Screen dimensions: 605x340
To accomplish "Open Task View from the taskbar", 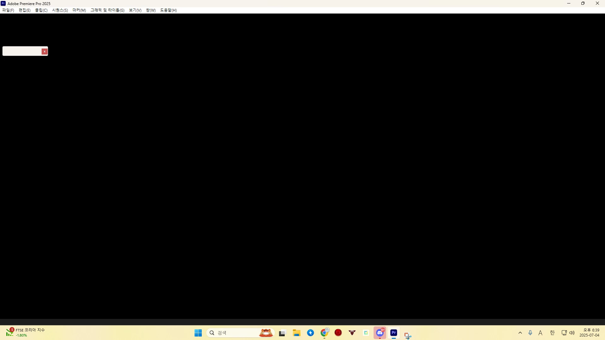I will coord(282,333).
